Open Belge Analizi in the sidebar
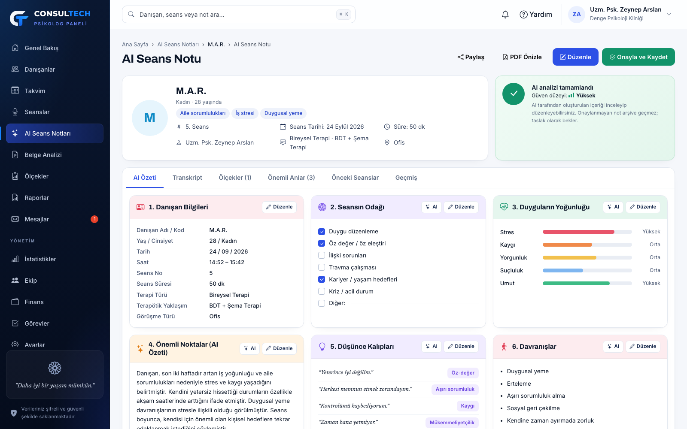This screenshot has height=429, width=687. 55,155
